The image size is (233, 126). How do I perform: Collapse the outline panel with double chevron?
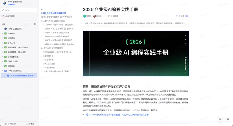coord(42,9)
